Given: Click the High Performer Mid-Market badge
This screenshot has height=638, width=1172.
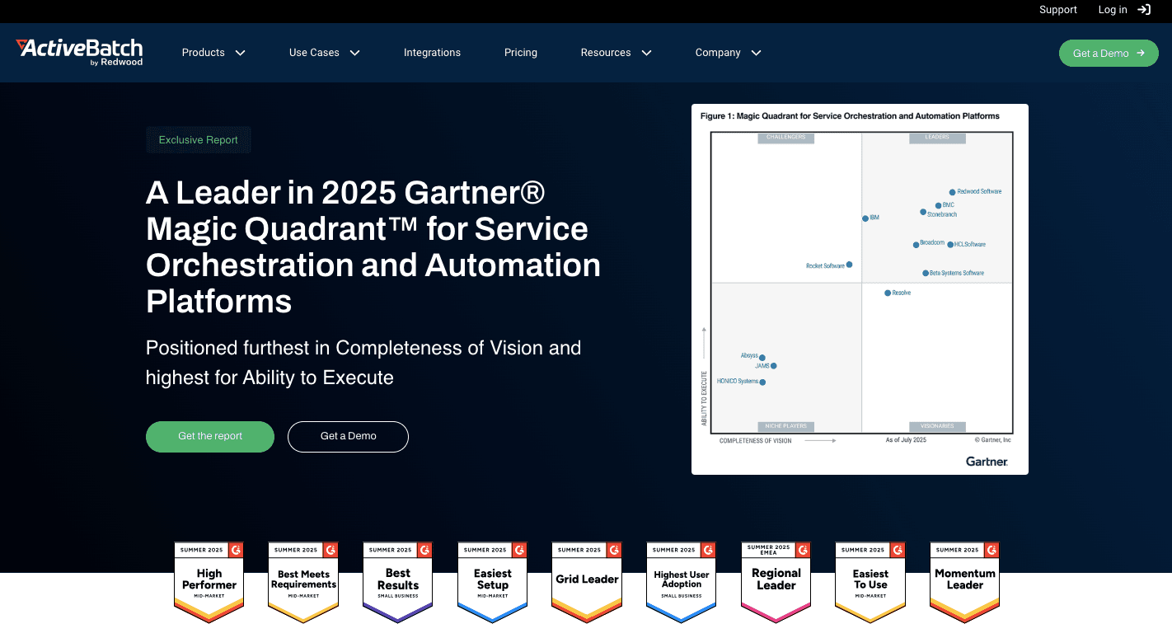Looking at the screenshot, I should (209, 580).
